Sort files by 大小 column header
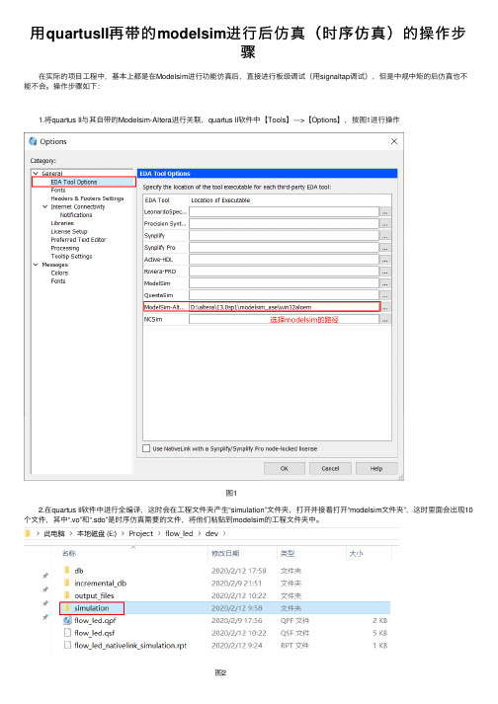Image resolution: width=498 pixels, height=704 pixels. 356,554
